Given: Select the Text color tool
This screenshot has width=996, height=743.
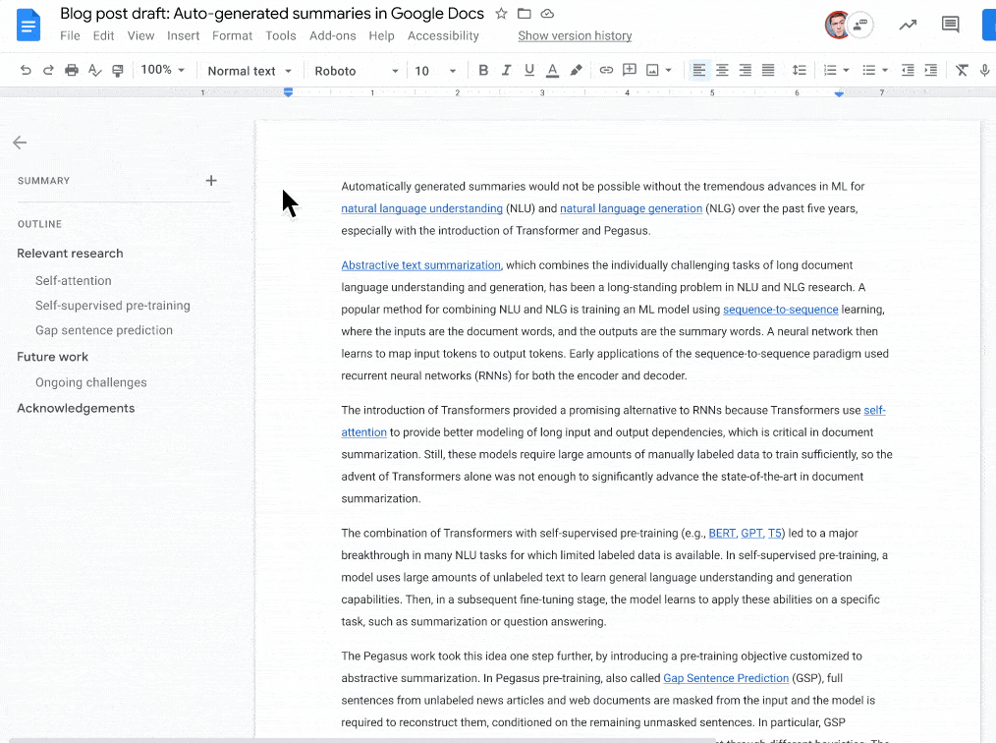Looking at the screenshot, I should click(550, 70).
